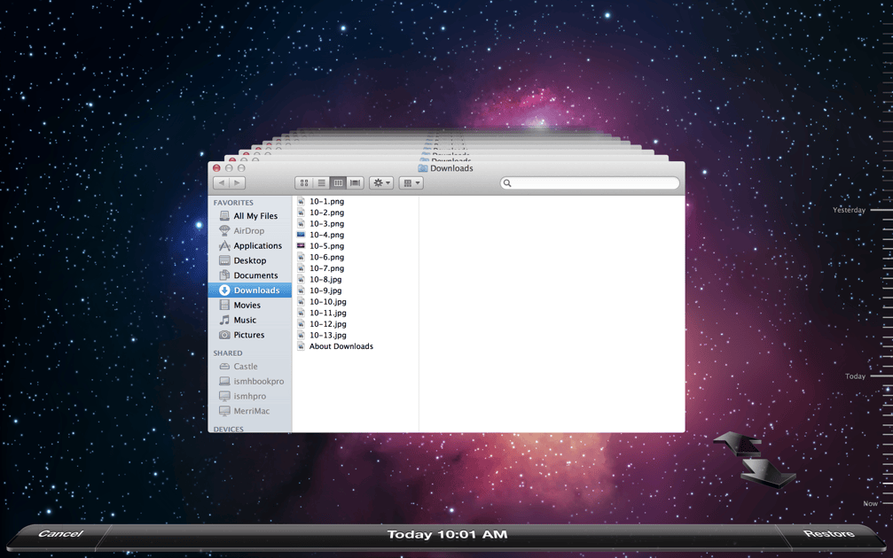
Task: Open the Arrange items dropdown
Action: tap(411, 183)
